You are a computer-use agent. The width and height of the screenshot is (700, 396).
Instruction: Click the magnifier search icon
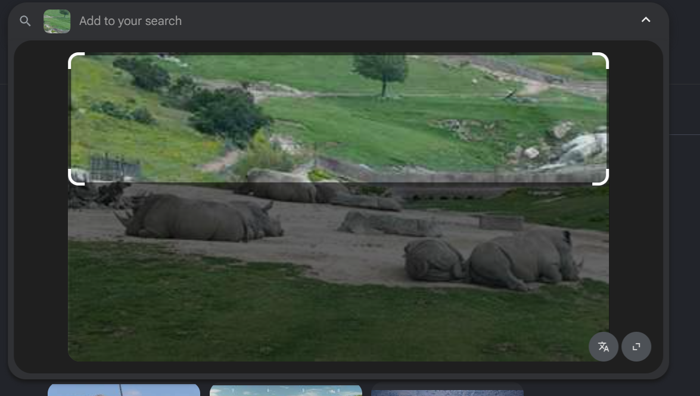25,21
